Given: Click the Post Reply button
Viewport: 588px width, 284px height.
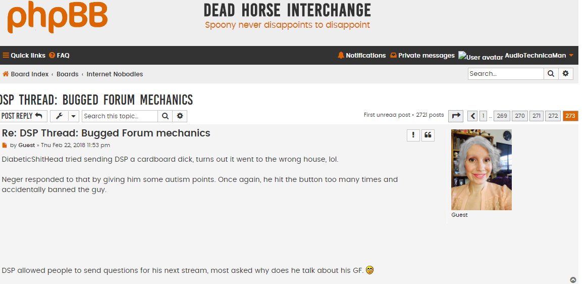Looking at the screenshot, I should 23,116.
